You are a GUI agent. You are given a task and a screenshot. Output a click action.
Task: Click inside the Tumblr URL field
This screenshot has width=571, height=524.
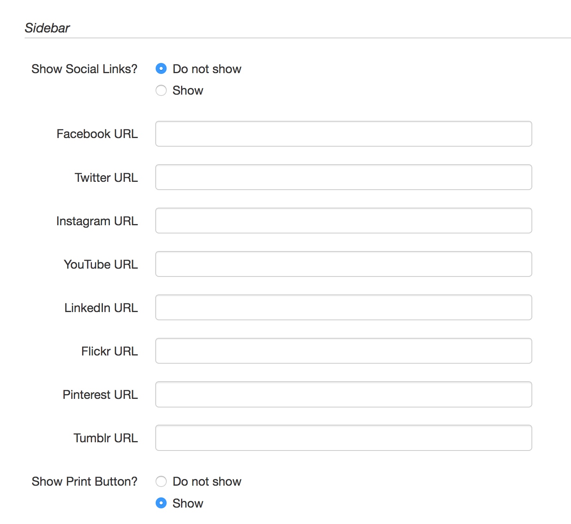pyautogui.click(x=343, y=438)
